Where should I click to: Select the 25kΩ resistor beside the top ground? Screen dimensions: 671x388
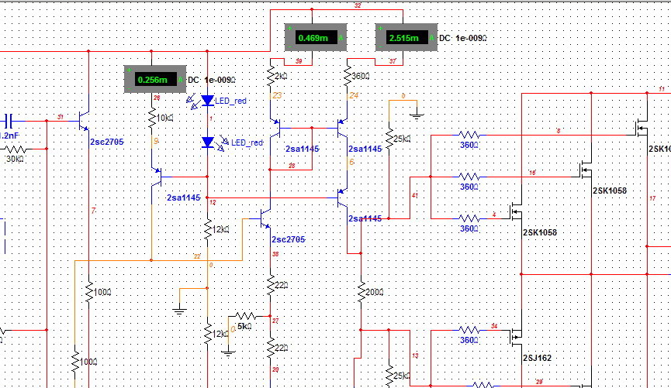[x=389, y=139]
